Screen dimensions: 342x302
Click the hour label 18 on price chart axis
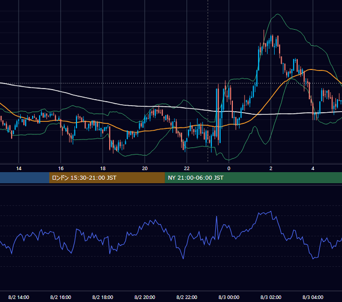tap(103, 169)
